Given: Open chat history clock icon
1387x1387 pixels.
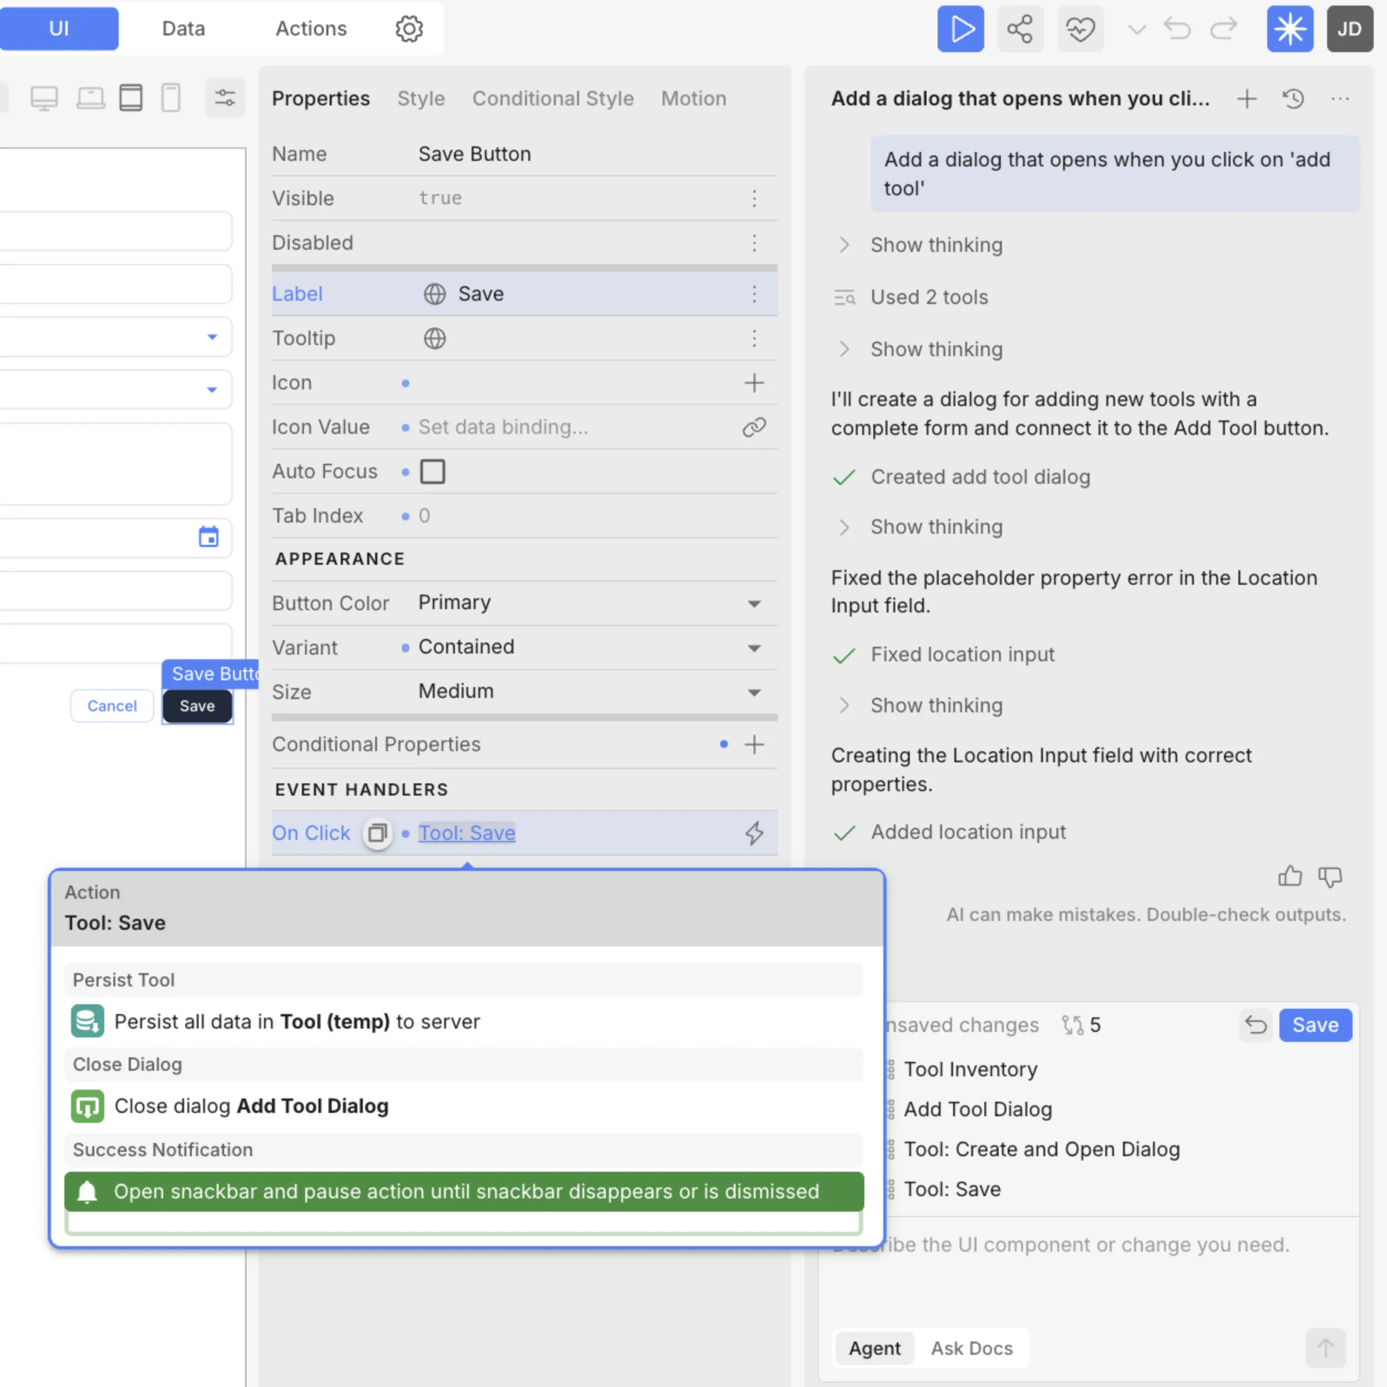Looking at the screenshot, I should click(1293, 98).
